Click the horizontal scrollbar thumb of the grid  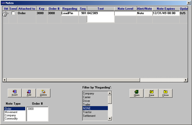click(x=73, y=80)
